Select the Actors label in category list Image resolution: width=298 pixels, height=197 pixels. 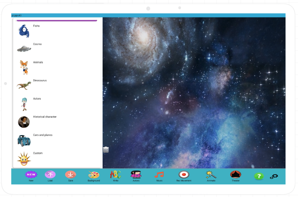tap(37, 99)
